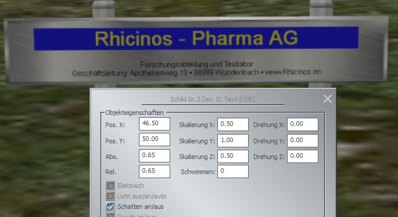Select the Skalierung X field

pos(233,124)
